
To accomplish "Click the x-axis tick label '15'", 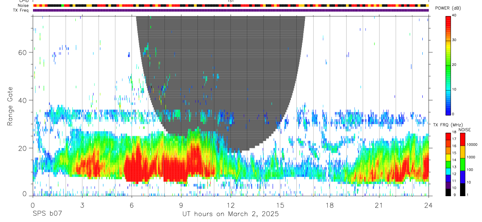I will (280, 205).
